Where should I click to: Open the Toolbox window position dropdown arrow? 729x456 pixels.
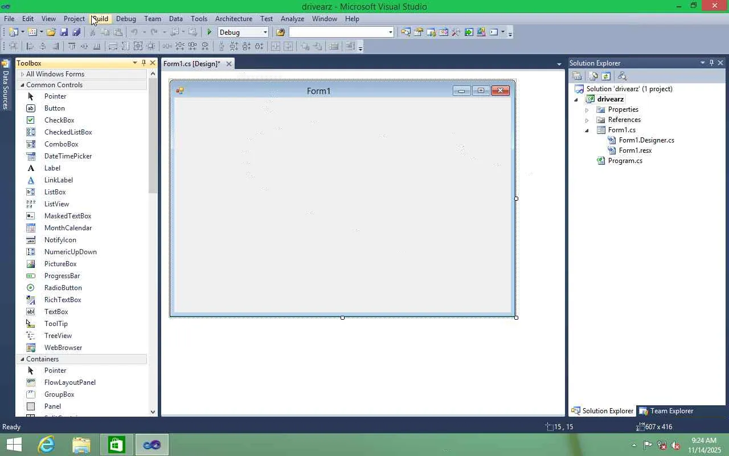(135, 63)
